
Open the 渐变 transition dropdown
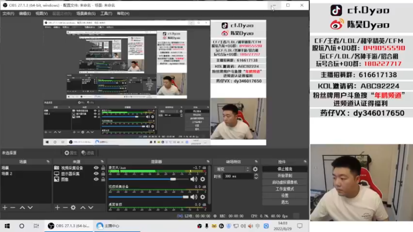(233, 169)
